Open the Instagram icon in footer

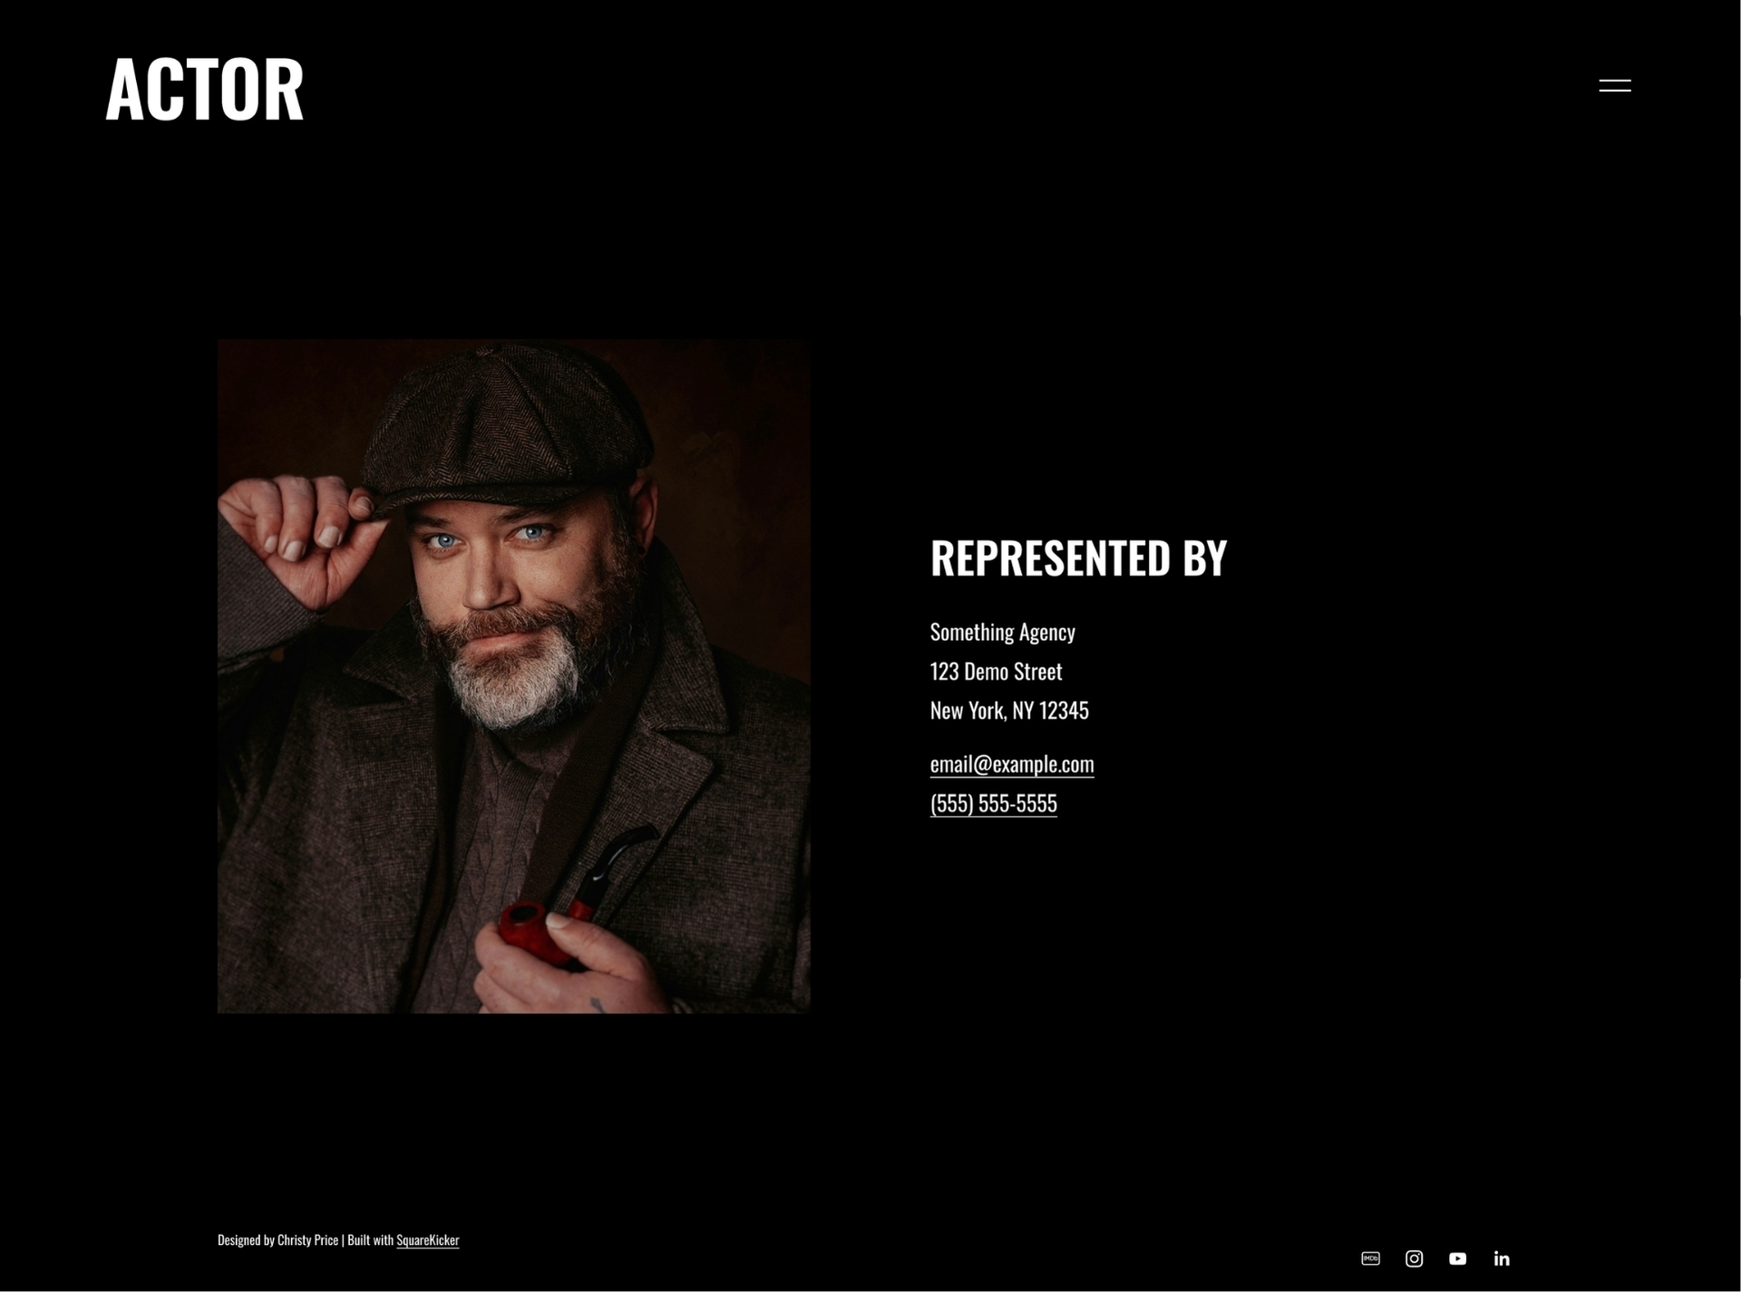[x=1414, y=1258]
